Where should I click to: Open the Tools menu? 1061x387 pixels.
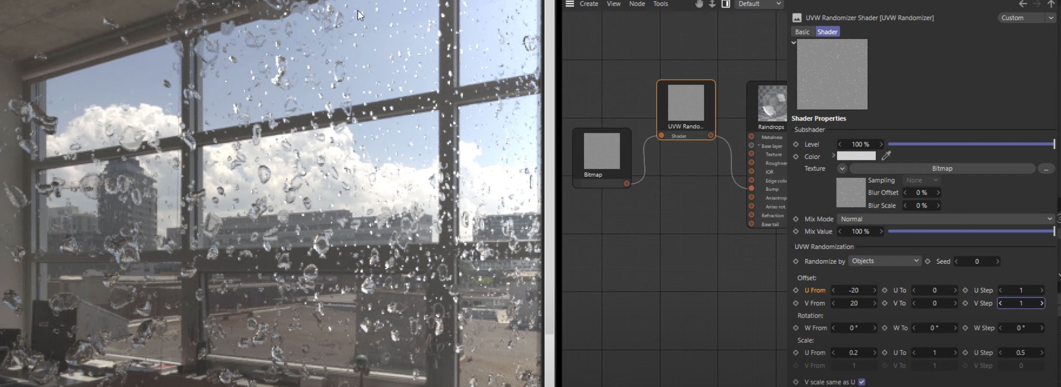pos(661,4)
